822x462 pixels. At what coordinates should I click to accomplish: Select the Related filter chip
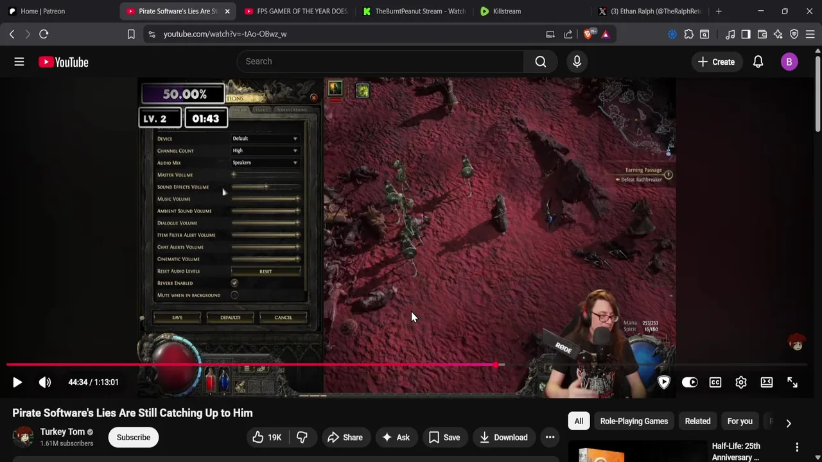pos(697,421)
